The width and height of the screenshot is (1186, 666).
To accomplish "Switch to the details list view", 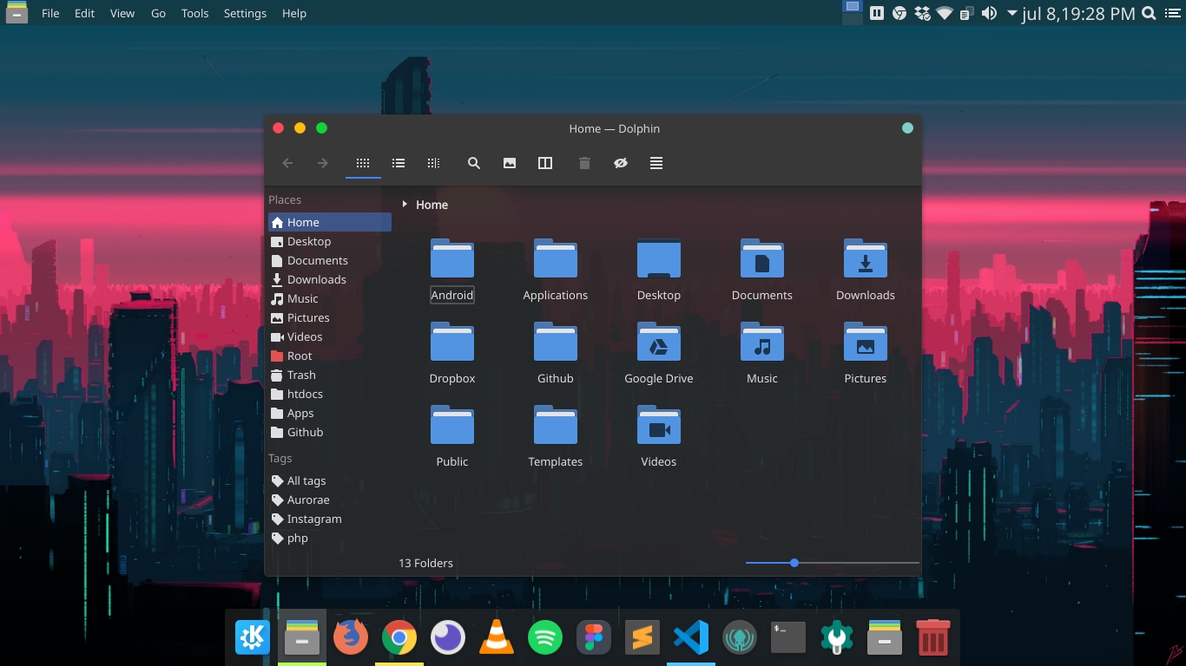I will point(399,163).
